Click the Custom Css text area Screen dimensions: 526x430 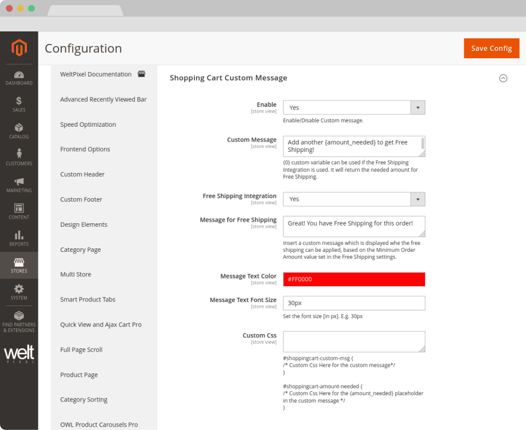[x=354, y=341]
